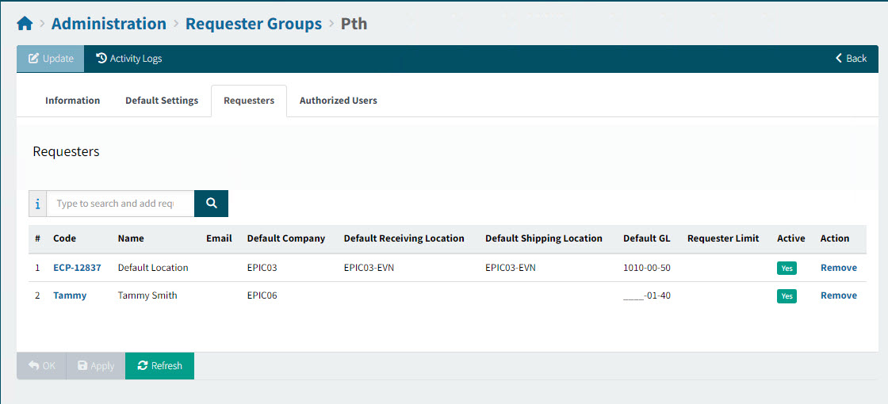Open requester code ECP-12837
Screen dimensions: 888x404
click(x=77, y=268)
